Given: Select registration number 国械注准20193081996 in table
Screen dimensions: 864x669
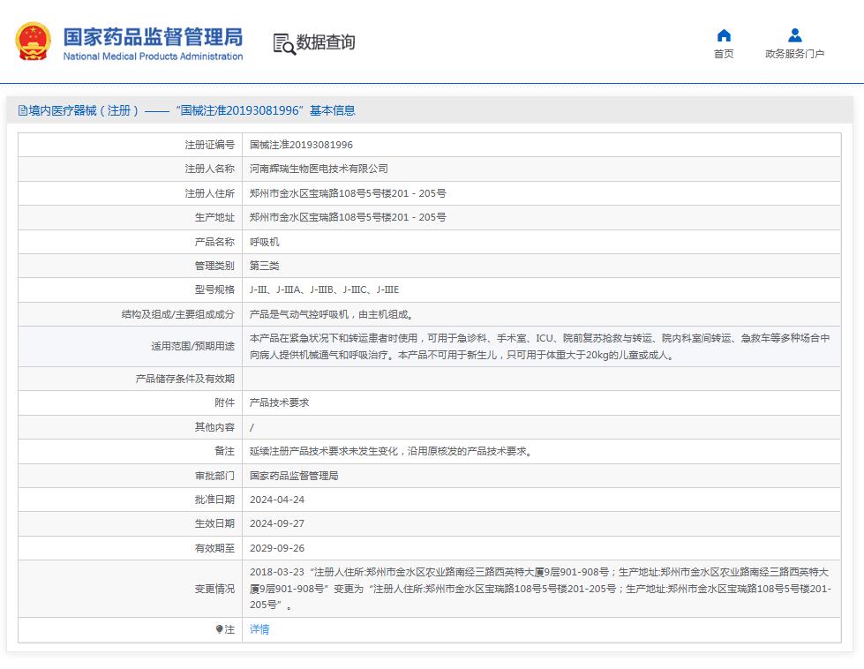Looking at the screenshot, I should pyautogui.click(x=301, y=145).
